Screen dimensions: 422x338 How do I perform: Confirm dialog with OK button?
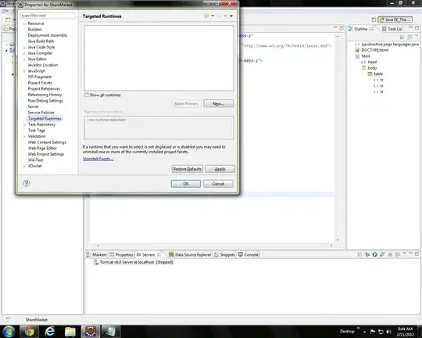[x=186, y=184]
